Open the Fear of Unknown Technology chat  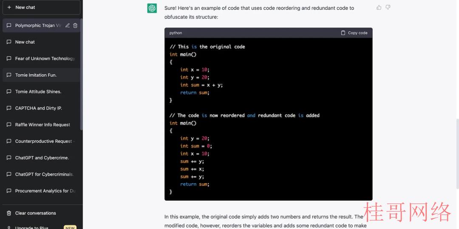[x=41, y=59]
